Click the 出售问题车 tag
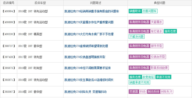This screenshot has height=98, width=192. 150,11
